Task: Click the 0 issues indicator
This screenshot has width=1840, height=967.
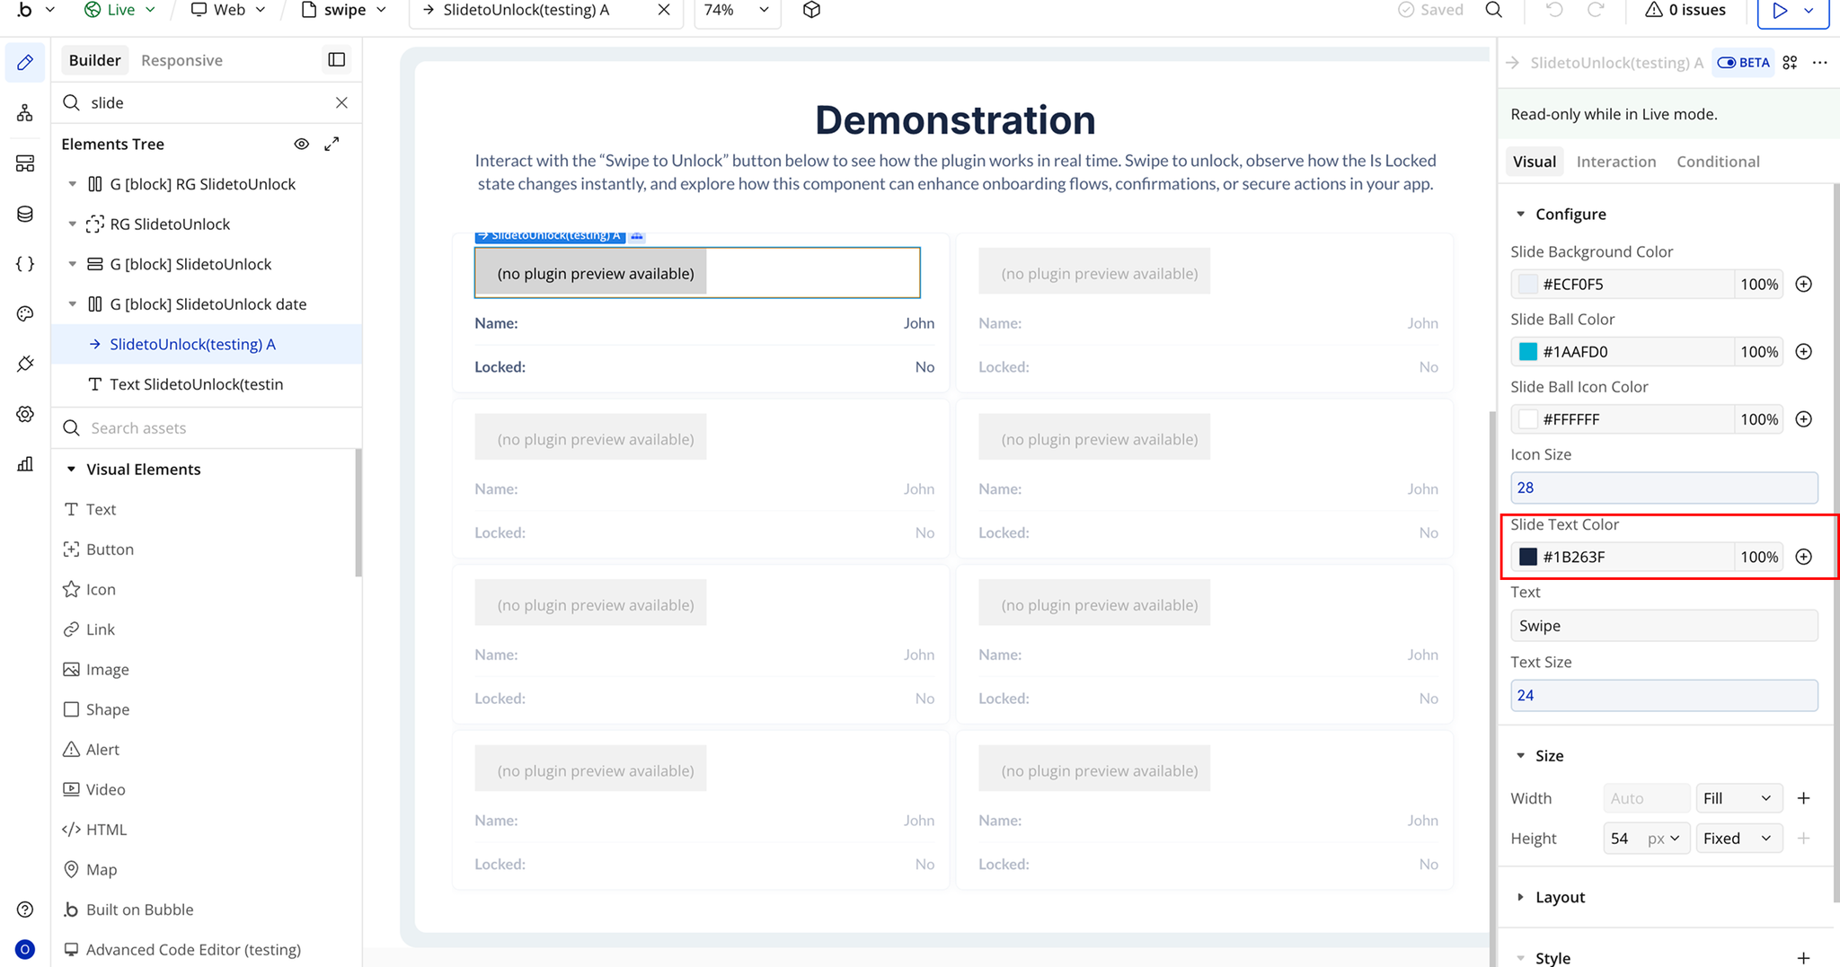Action: pos(1685,10)
